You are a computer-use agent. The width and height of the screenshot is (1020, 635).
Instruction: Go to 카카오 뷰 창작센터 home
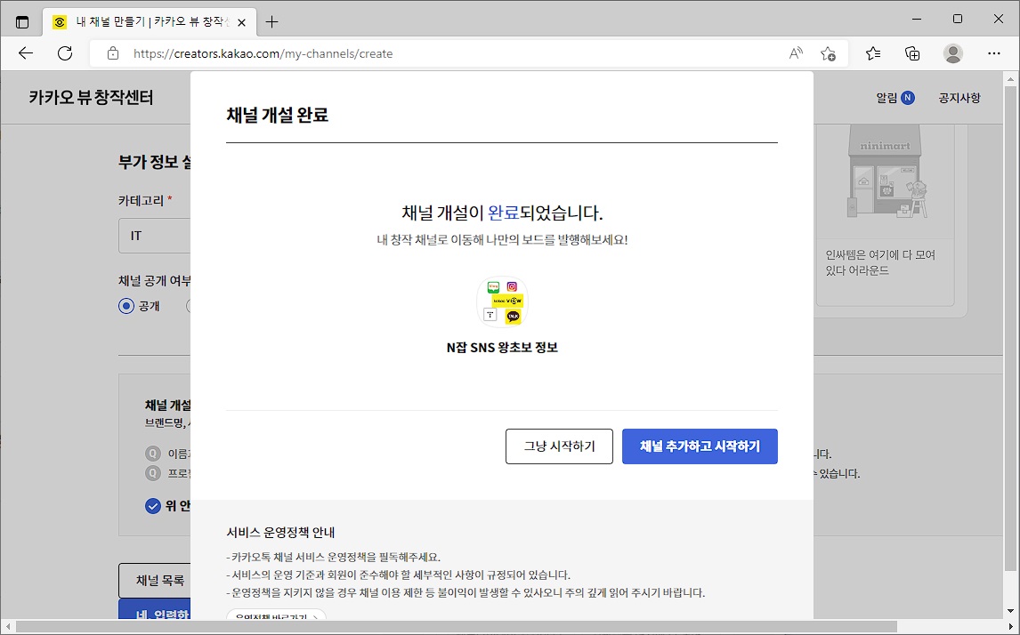click(x=91, y=98)
